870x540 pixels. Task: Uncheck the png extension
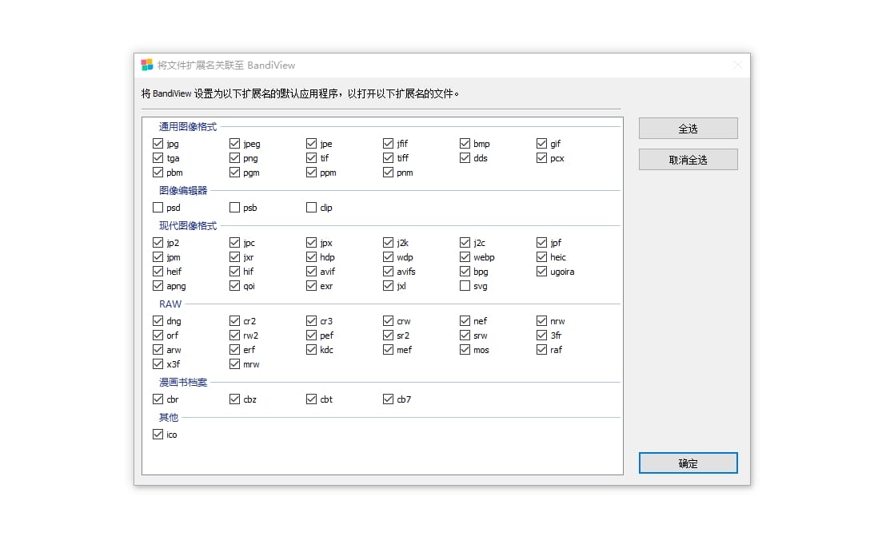coord(235,158)
